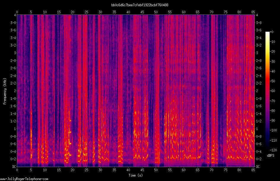Click the "1·8" tick on the right frequency axis

point(259,98)
